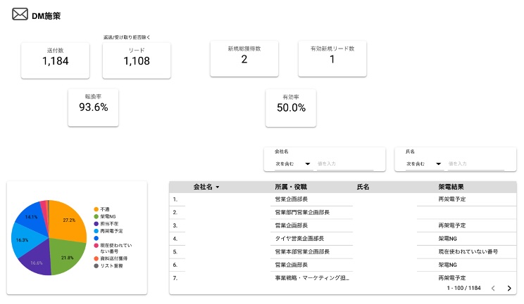Click the リスト重複 legend dot
This screenshot has height=304, width=524.
pyautogui.click(x=96, y=265)
